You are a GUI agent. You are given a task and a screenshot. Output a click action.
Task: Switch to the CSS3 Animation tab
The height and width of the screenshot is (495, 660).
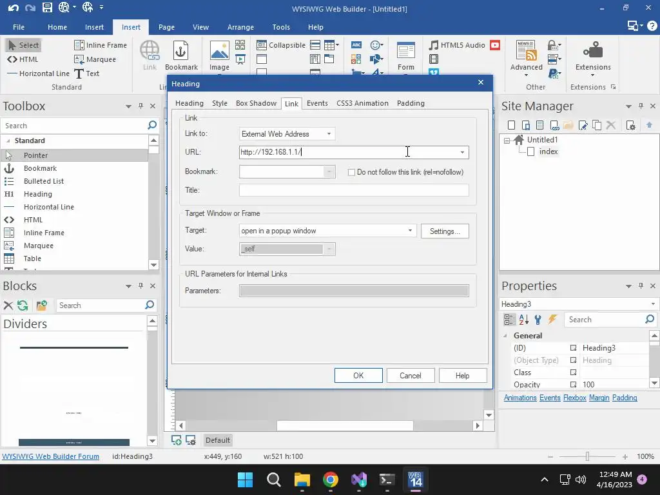(362, 103)
